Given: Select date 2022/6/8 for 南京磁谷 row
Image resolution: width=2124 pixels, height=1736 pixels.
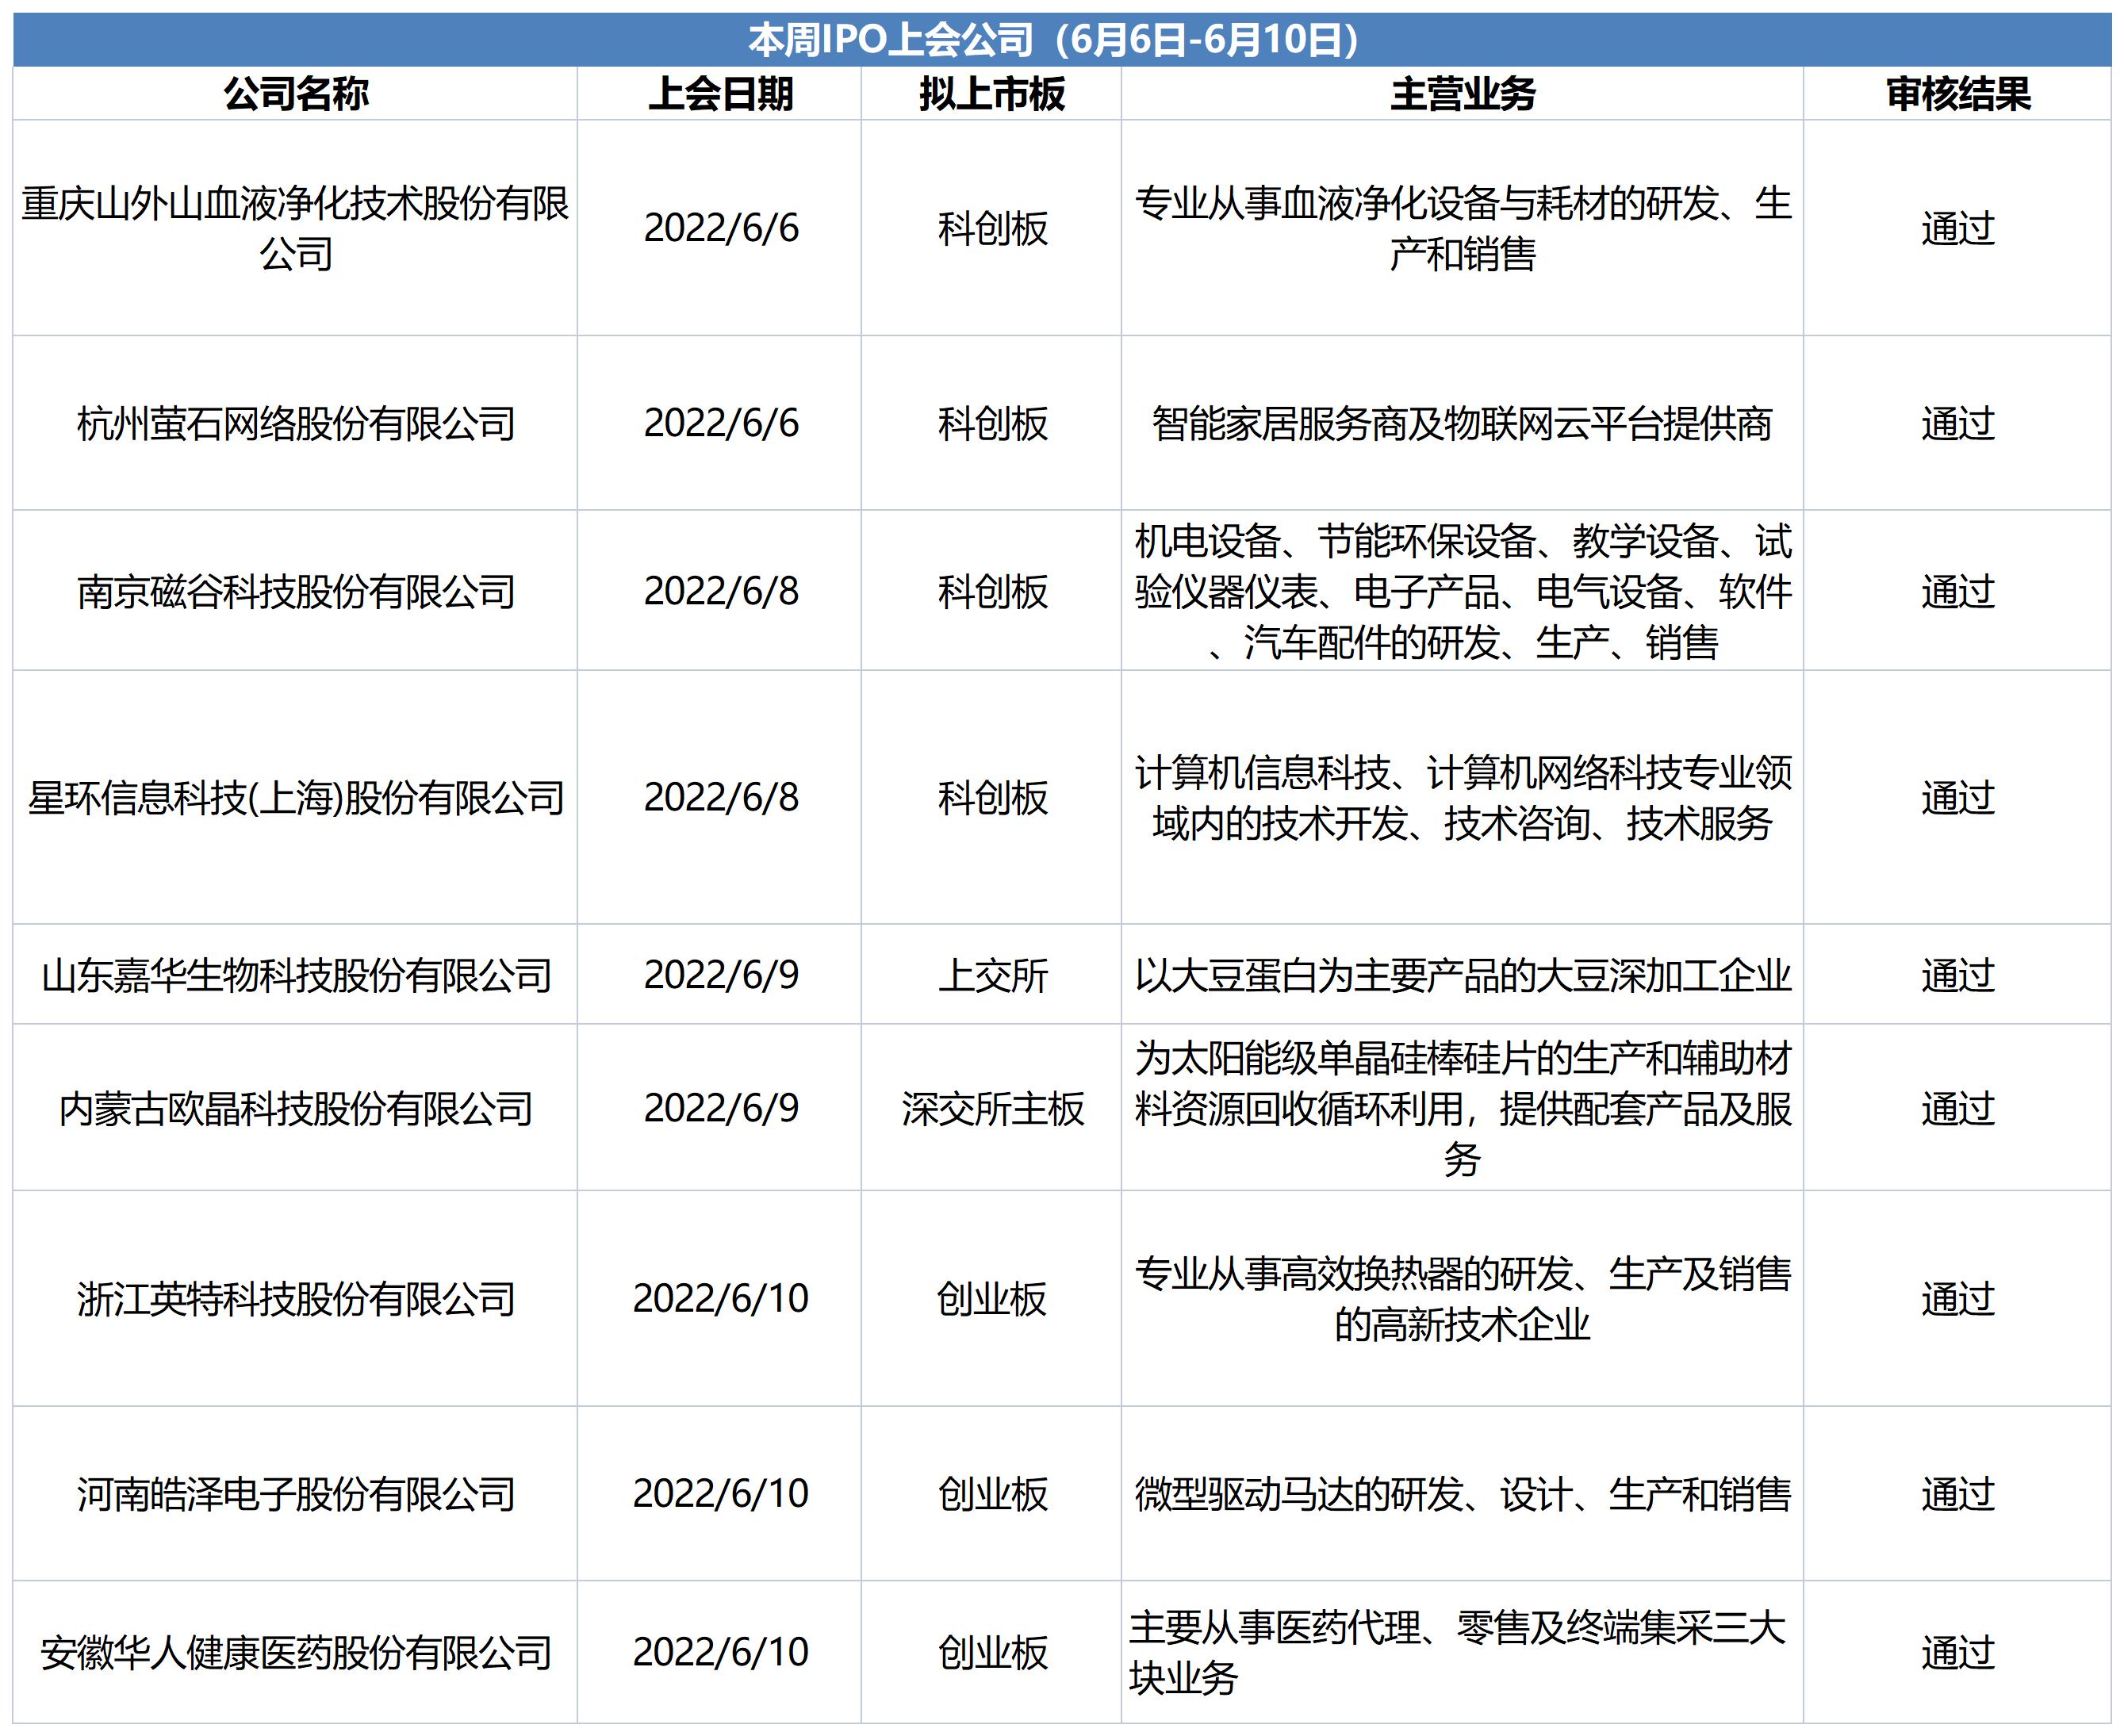Looking at the screenshot, I should pyautogui.click(x=721, y=591).
